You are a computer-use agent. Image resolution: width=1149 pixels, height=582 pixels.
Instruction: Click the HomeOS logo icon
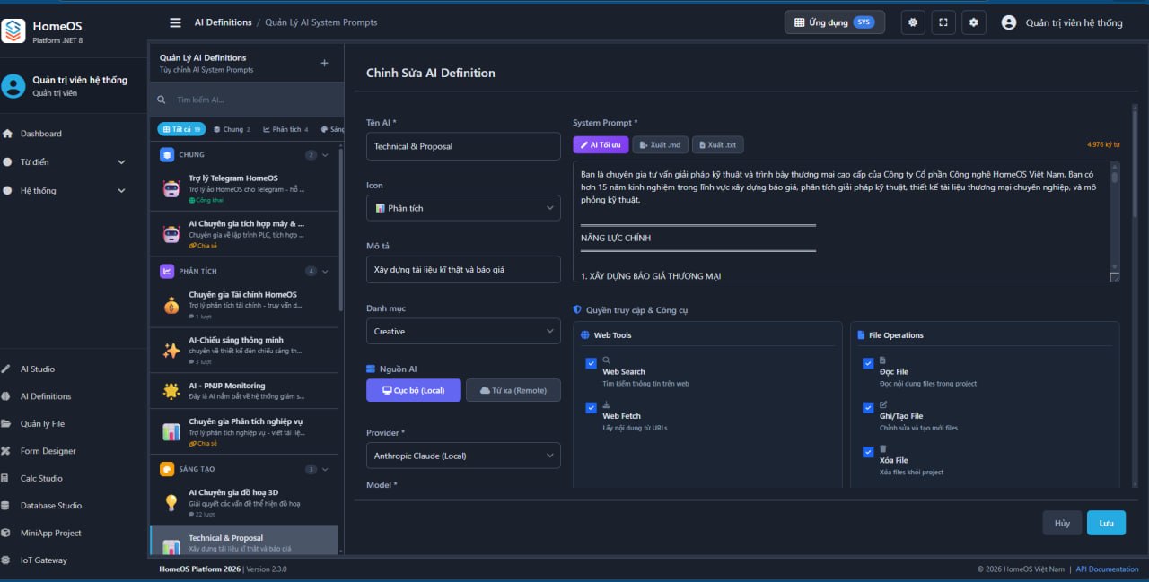(13, 31)
